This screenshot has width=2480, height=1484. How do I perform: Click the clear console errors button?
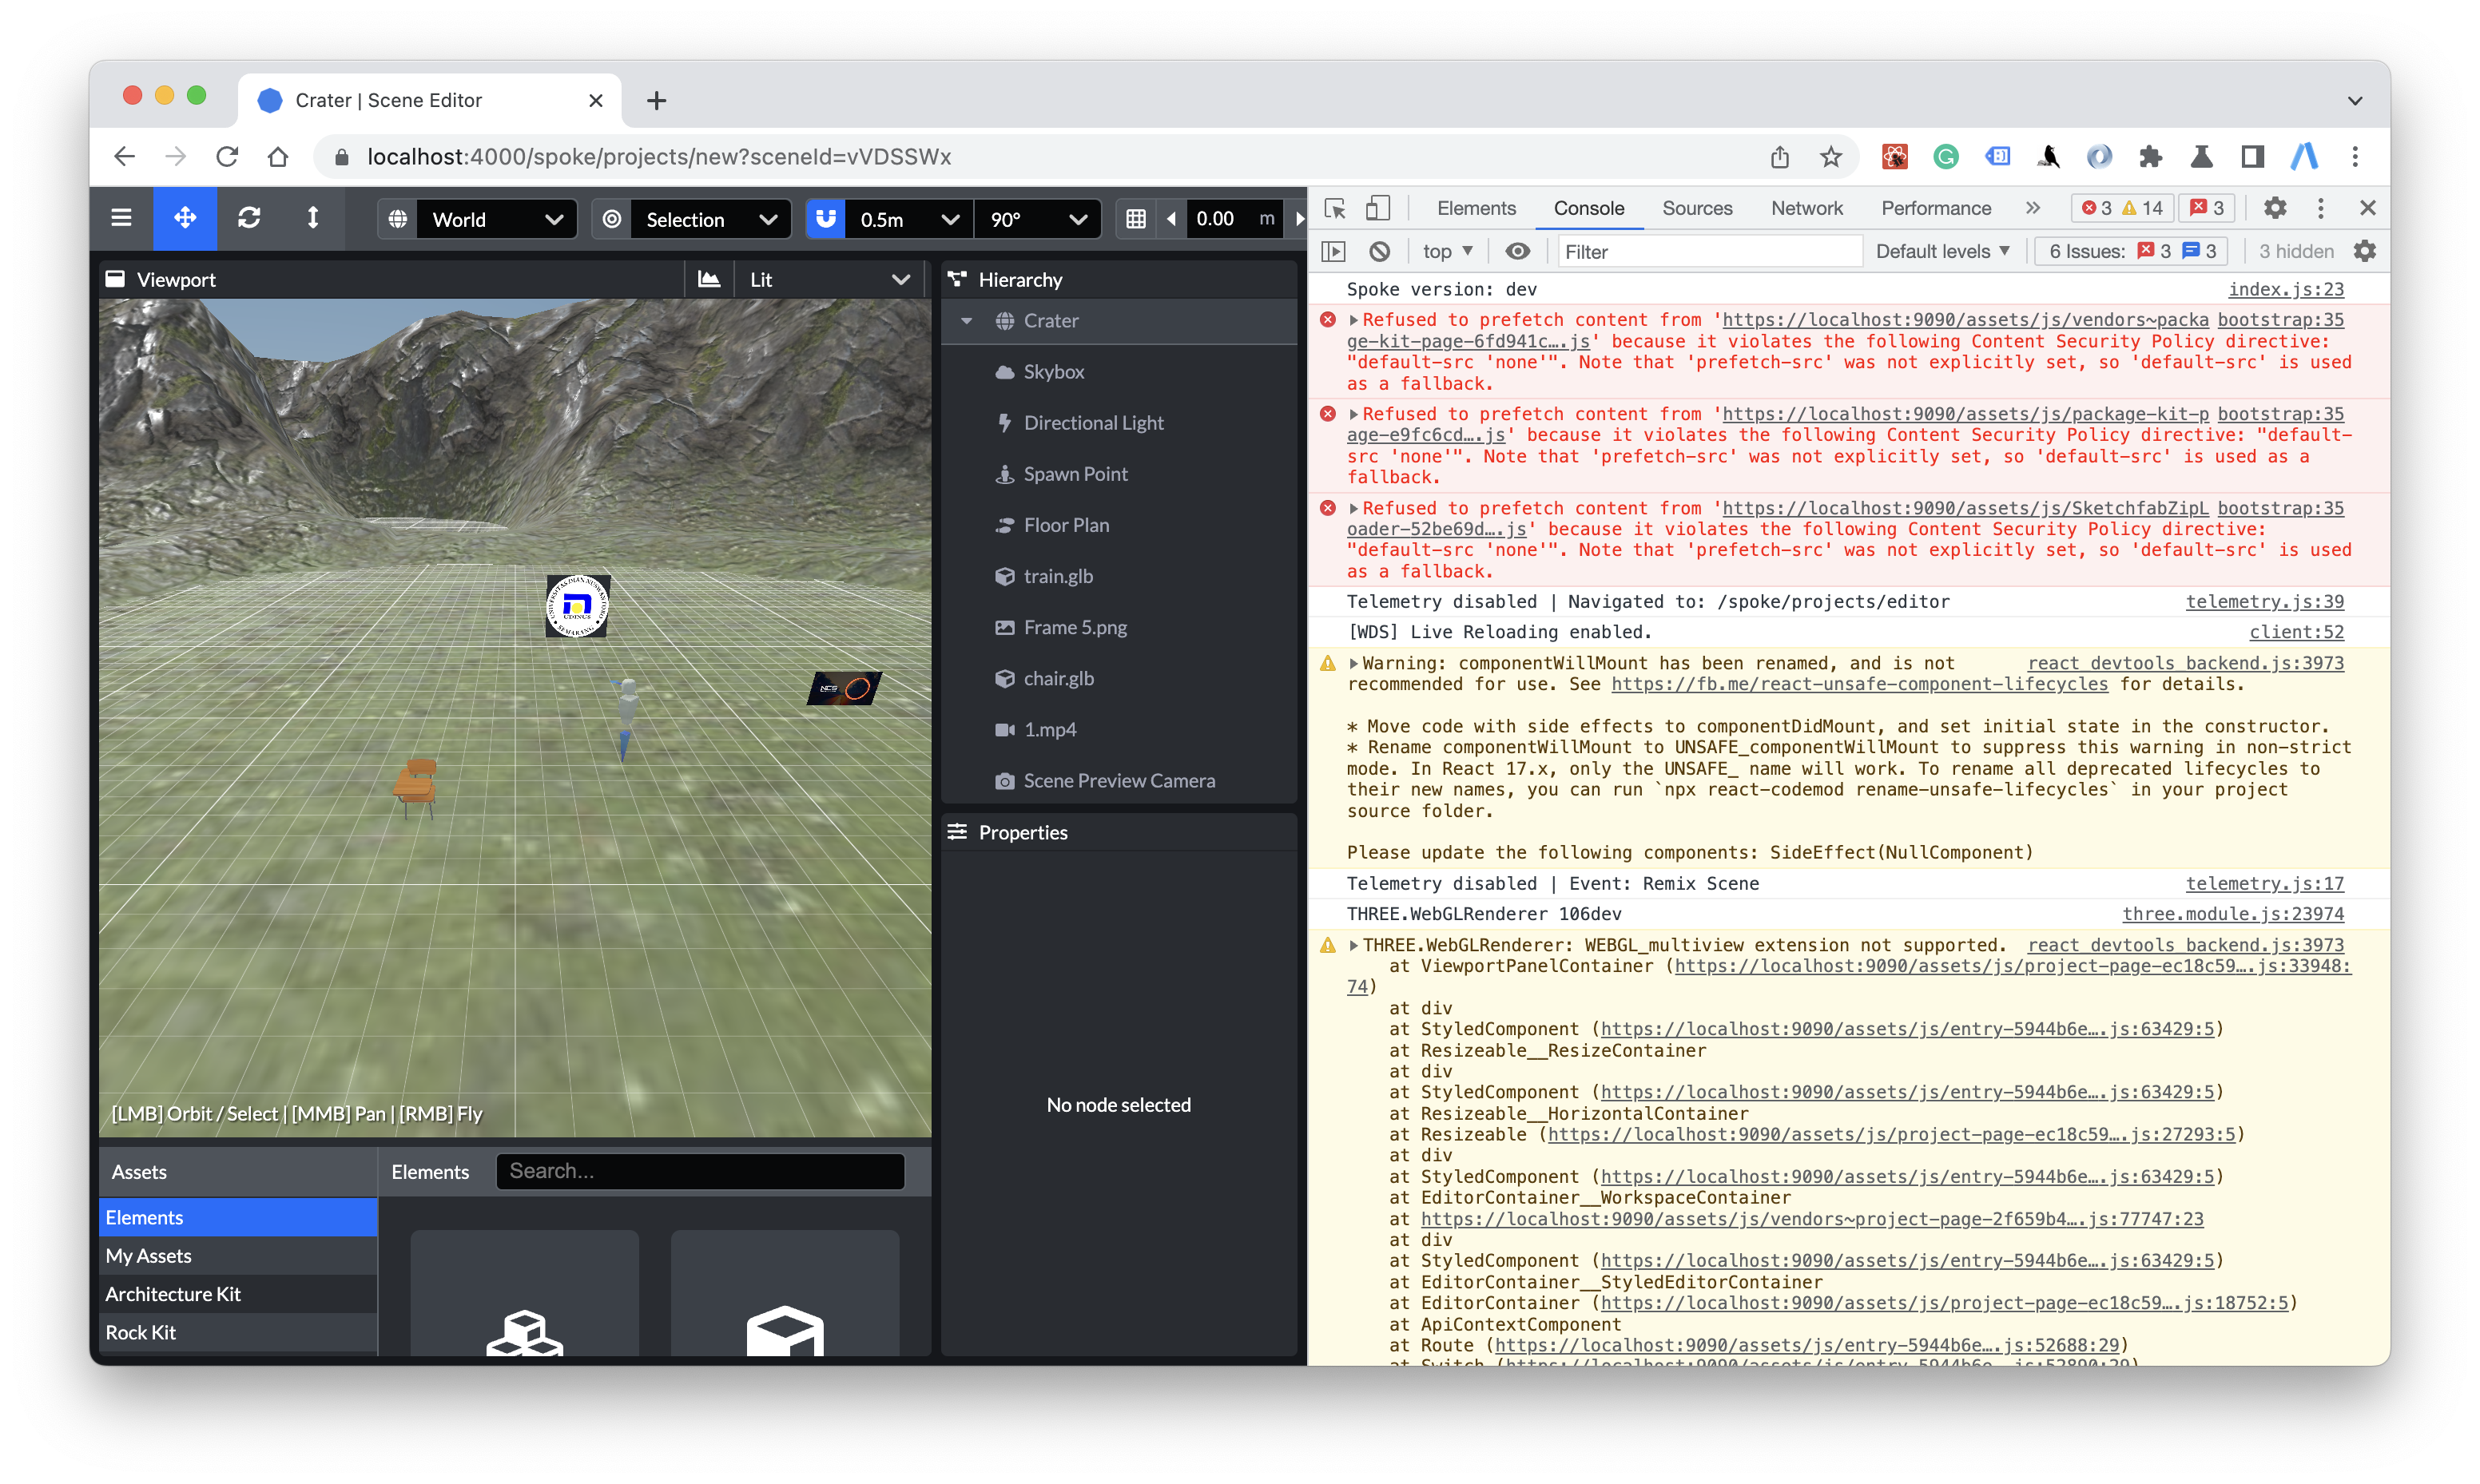(x=1381, y=249)
